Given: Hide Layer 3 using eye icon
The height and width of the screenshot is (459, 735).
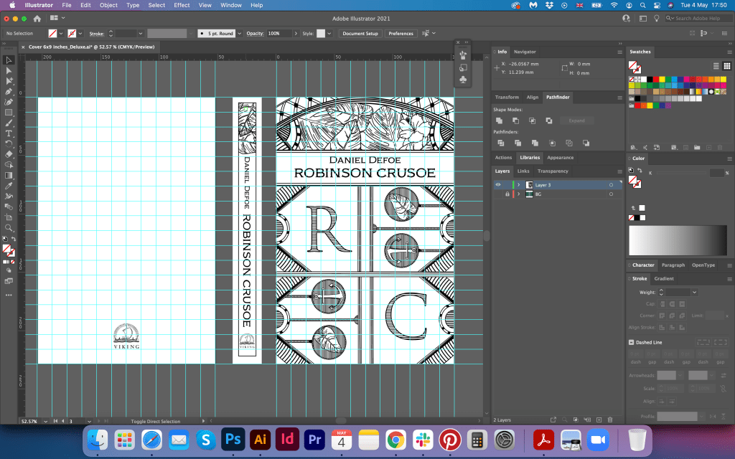Looking at the screenshot, I should 498,185.
